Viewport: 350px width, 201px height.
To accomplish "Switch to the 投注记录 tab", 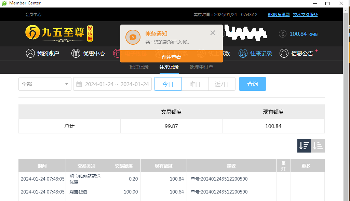I will [139, 67].
